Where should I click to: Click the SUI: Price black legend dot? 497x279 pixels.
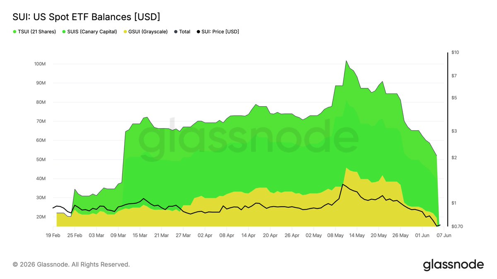[x=198, y=32]
